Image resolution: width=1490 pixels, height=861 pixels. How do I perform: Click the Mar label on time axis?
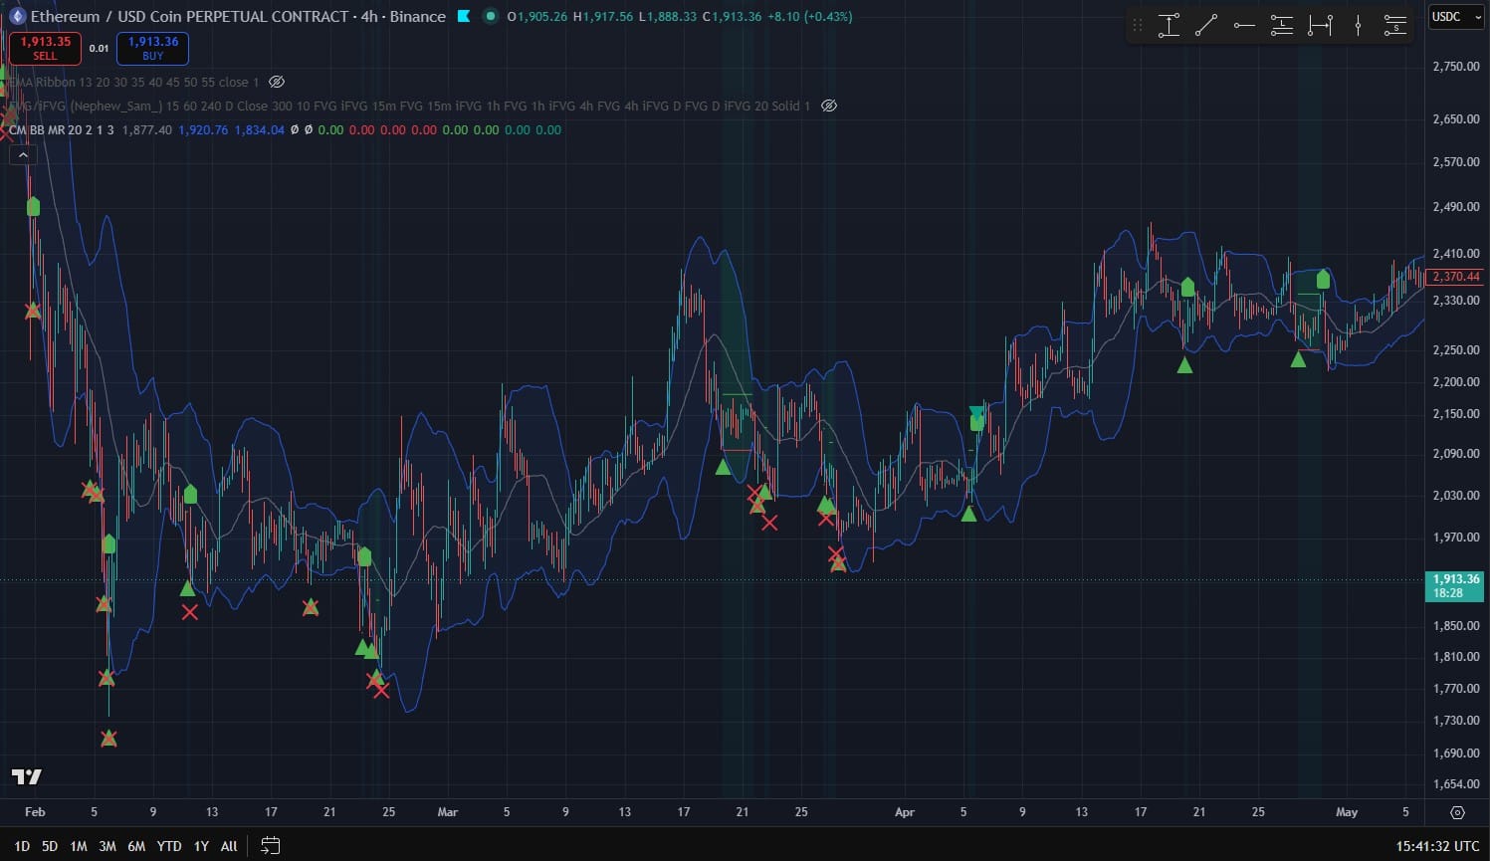click(448, 812)
